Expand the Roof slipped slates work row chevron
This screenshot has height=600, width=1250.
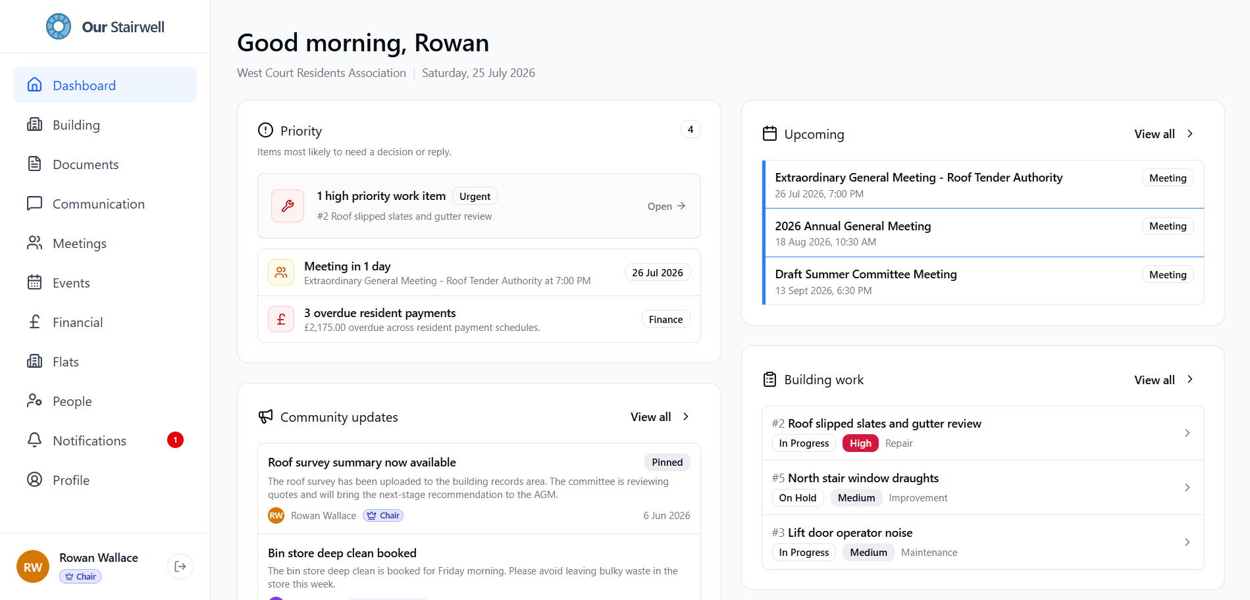click(x=1187, y=433)
